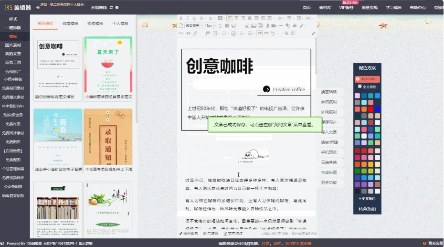Screen dimensions: 444x247
Task: Open 素材库 in top navigation
Action: (325, 8)
